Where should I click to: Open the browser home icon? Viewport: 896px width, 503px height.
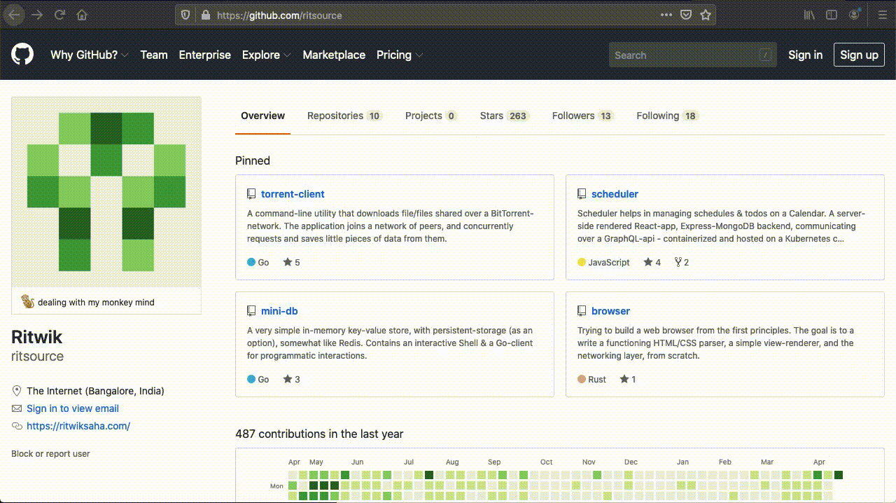click(x=82, y=15)
